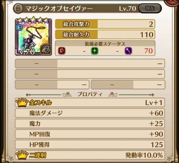Click the required magic value 70
179x163 pixels.
pos(149,51)
